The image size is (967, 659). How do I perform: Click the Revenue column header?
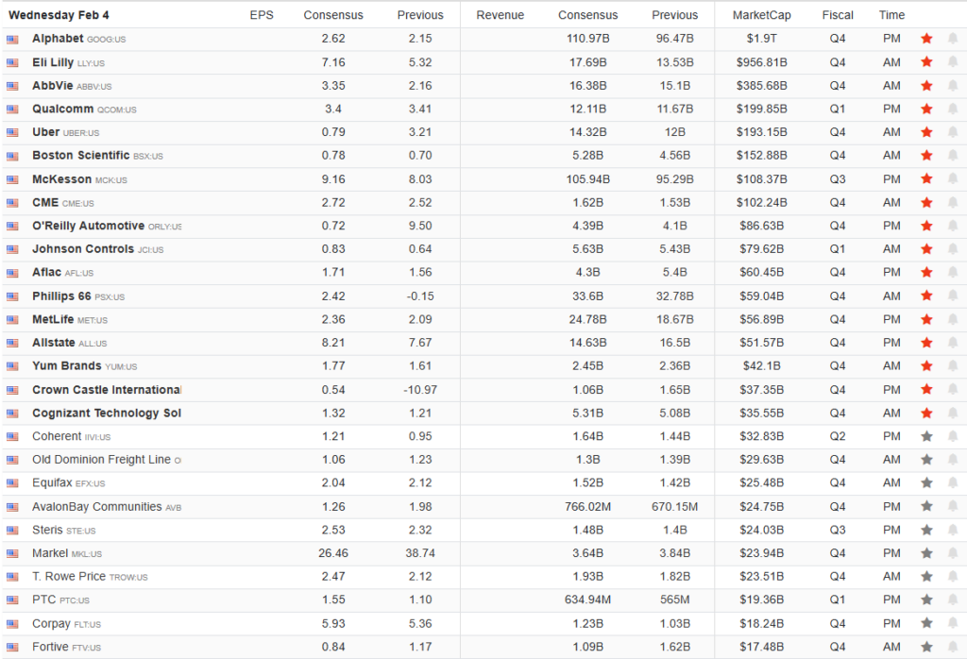pyautogui.click(x=500, y=15)
